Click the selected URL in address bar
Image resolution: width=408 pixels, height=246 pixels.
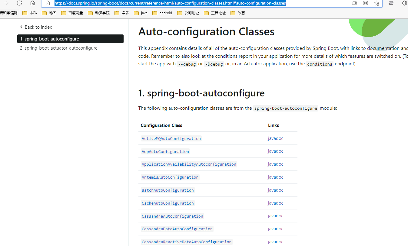click(170, 3)
